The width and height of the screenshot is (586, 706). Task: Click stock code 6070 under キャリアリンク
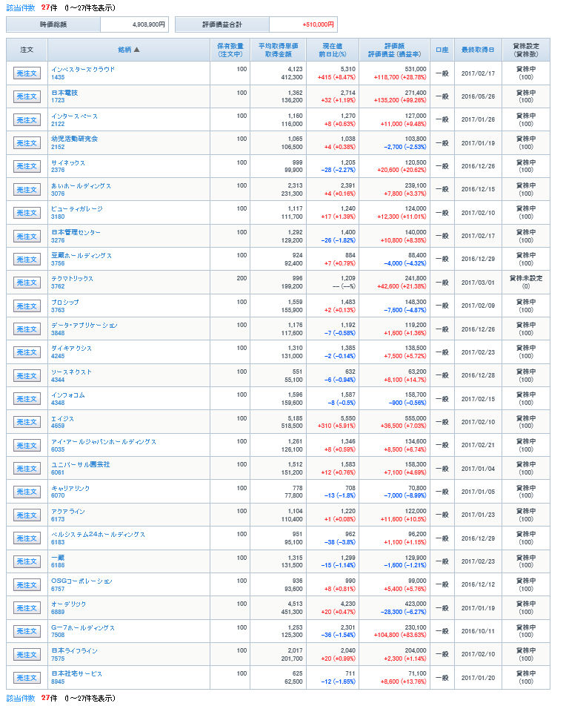pos(58,495)
